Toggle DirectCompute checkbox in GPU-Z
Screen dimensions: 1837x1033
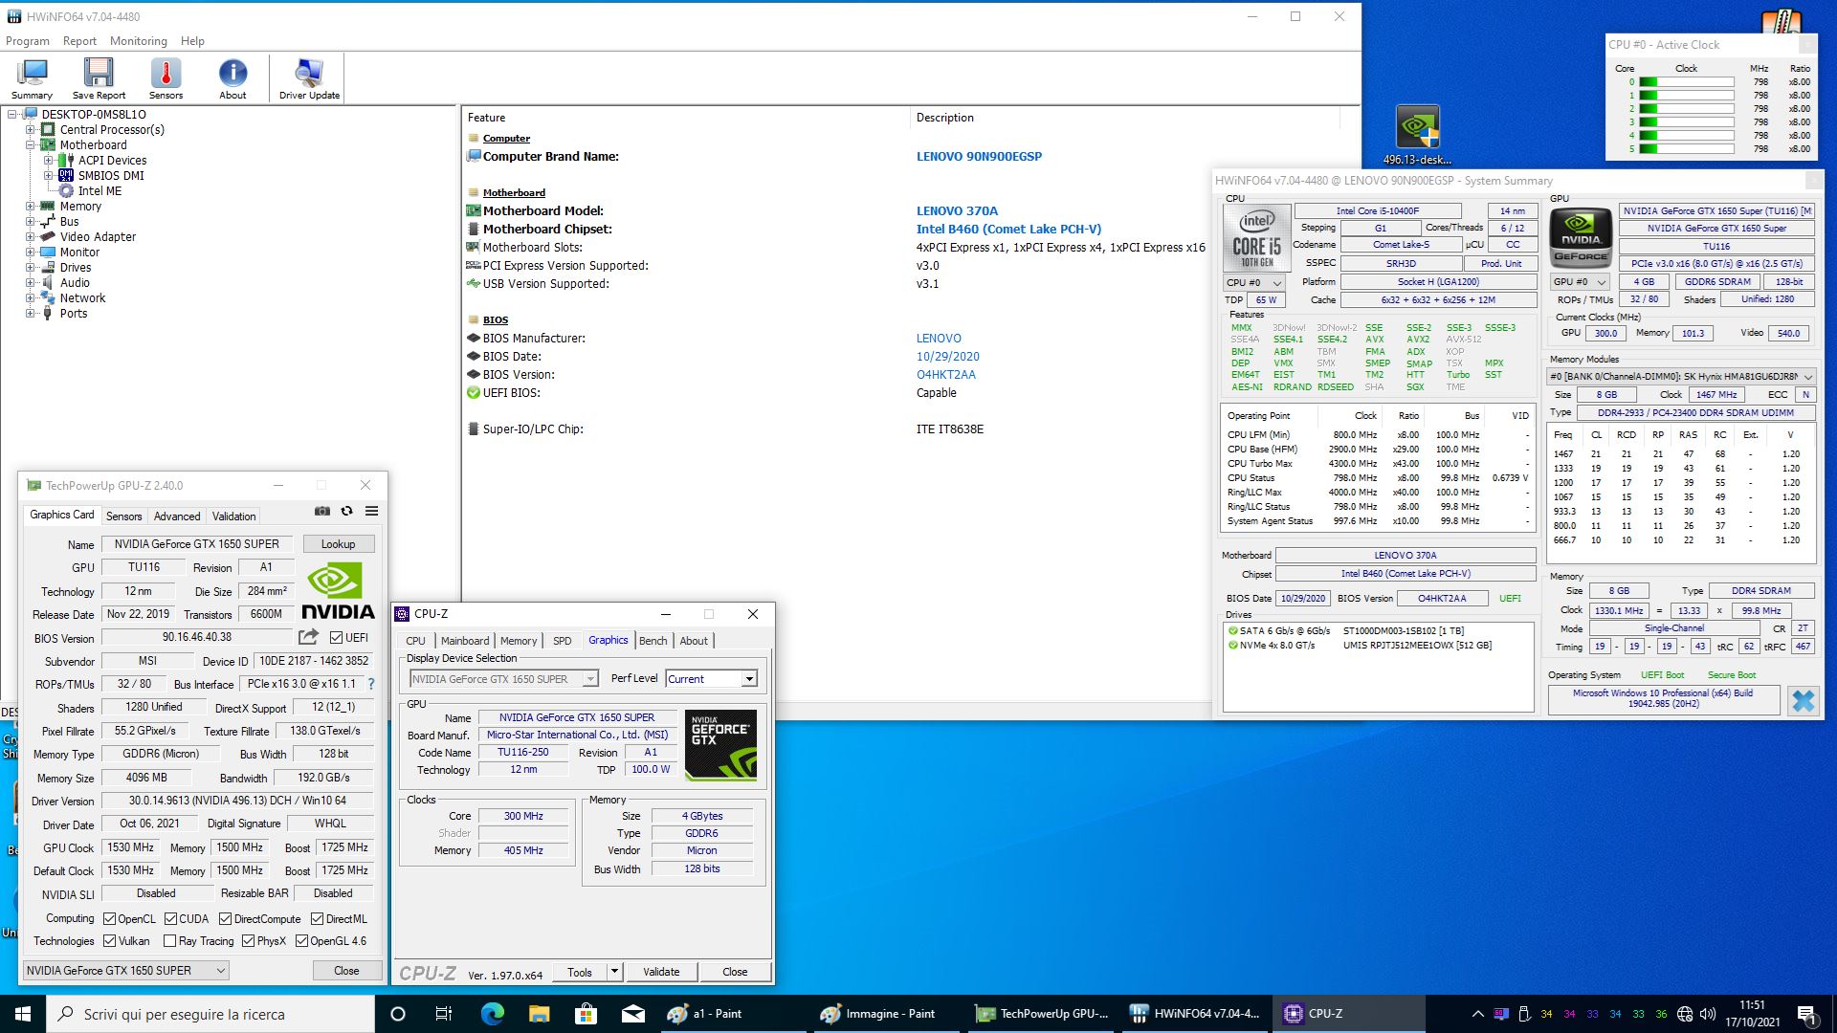pos(225,919)
